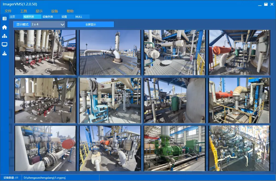Screen dimensions: 276x181
Task: Open the 帮助 menu
Action: pos(70,11)
